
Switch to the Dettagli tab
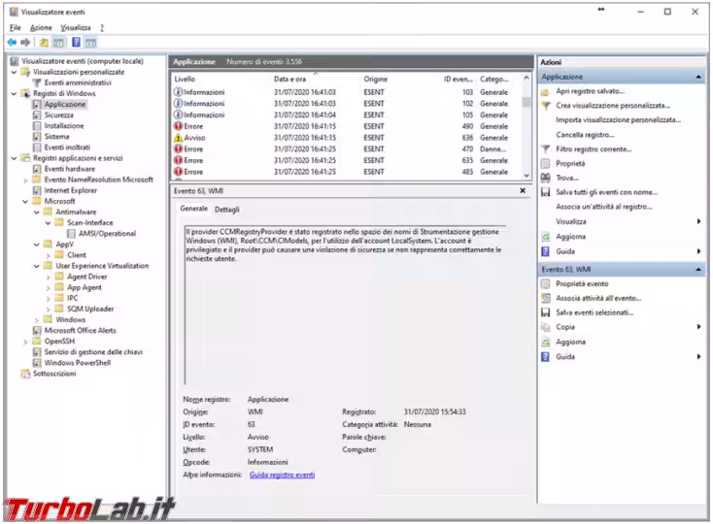pyautogui.click(x=227, y=210)
